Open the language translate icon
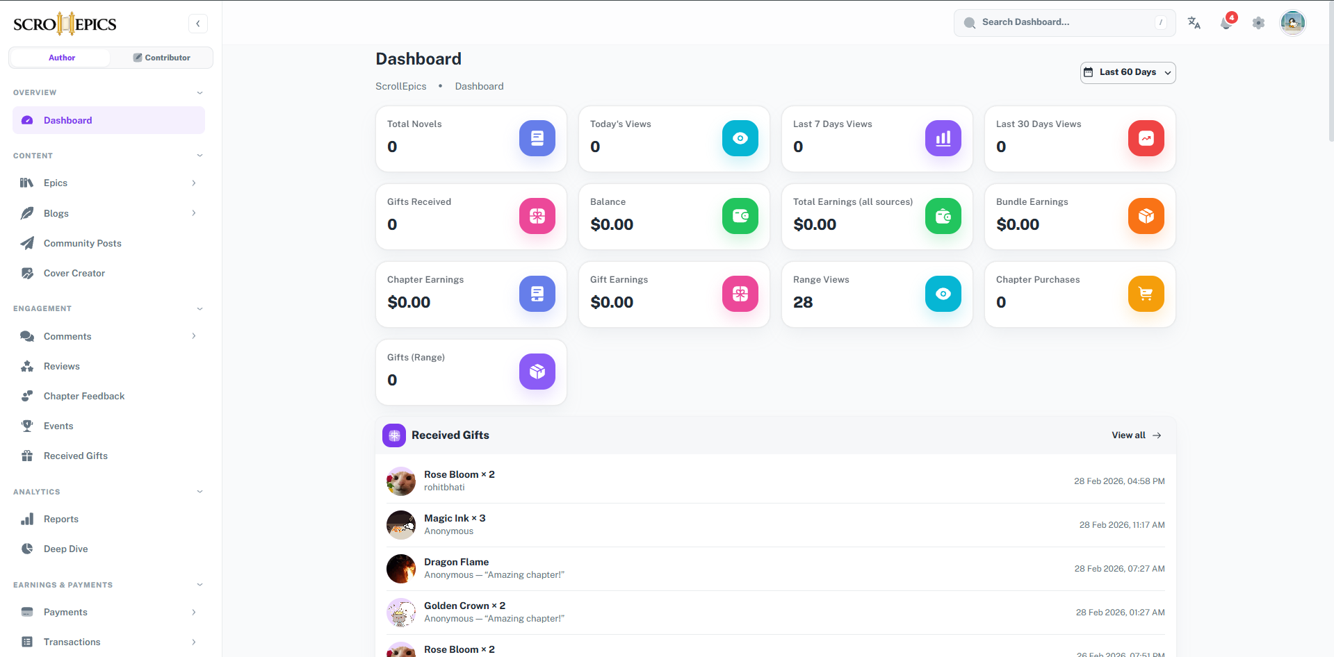Image resolution: width=1334 pixels, height=657 pixels. (1194, 23)
